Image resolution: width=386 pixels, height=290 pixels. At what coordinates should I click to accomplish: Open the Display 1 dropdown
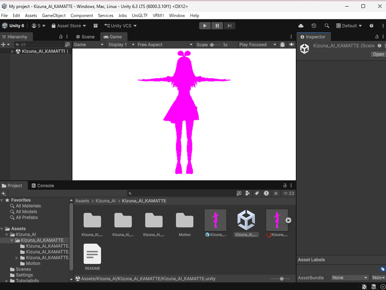(x=121, y=45)
